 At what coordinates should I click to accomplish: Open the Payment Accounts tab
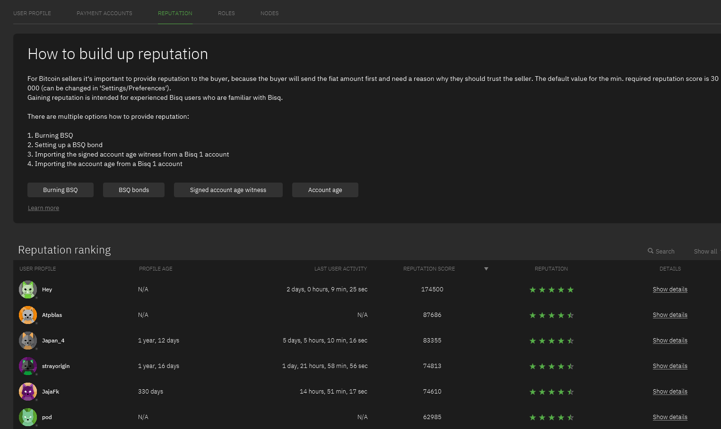(104, 13)
